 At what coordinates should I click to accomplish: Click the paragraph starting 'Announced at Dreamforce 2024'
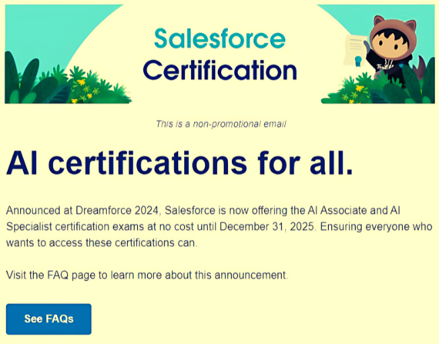coord(219,227)
